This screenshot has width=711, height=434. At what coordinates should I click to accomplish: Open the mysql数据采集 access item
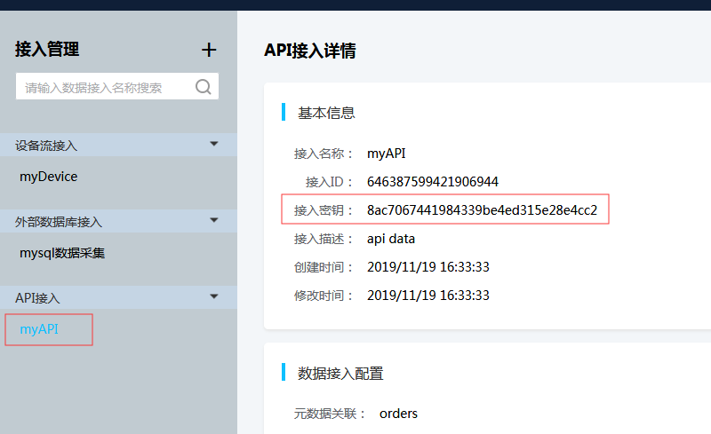62,253
